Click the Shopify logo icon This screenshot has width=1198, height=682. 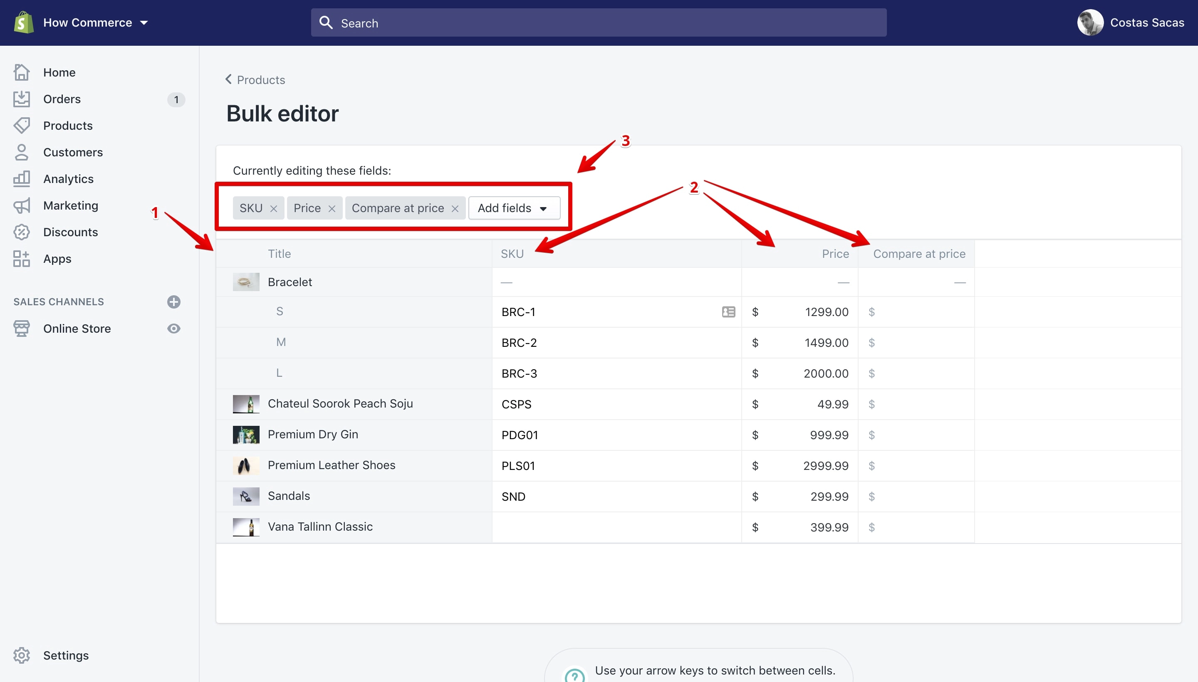tap(23, 22)
